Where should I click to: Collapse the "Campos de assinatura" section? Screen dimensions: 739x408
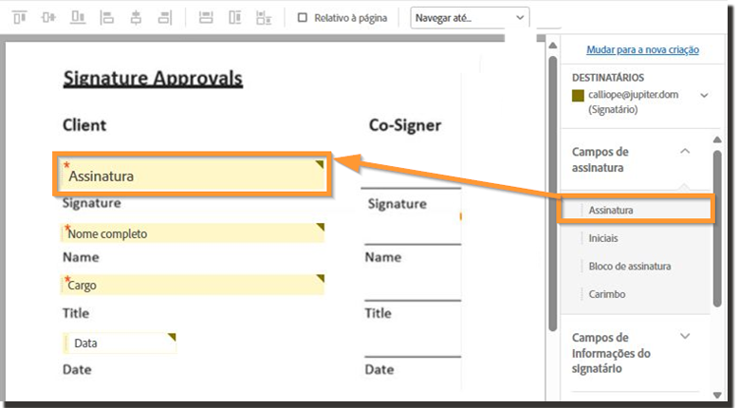(685, 152)
